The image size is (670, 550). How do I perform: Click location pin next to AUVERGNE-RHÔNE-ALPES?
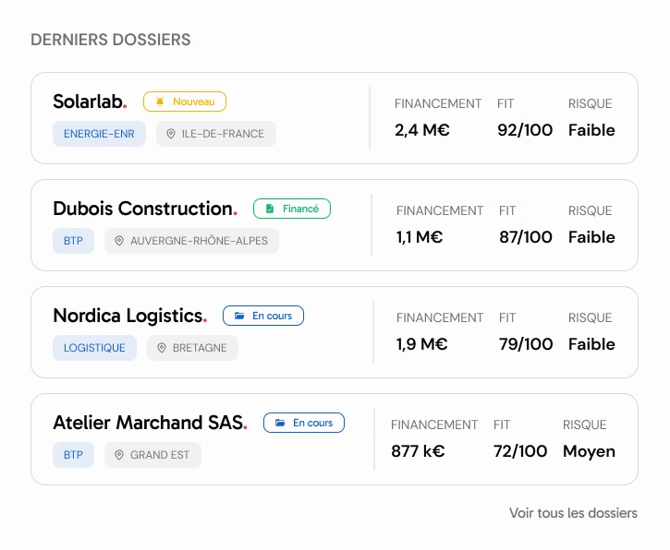119,241
